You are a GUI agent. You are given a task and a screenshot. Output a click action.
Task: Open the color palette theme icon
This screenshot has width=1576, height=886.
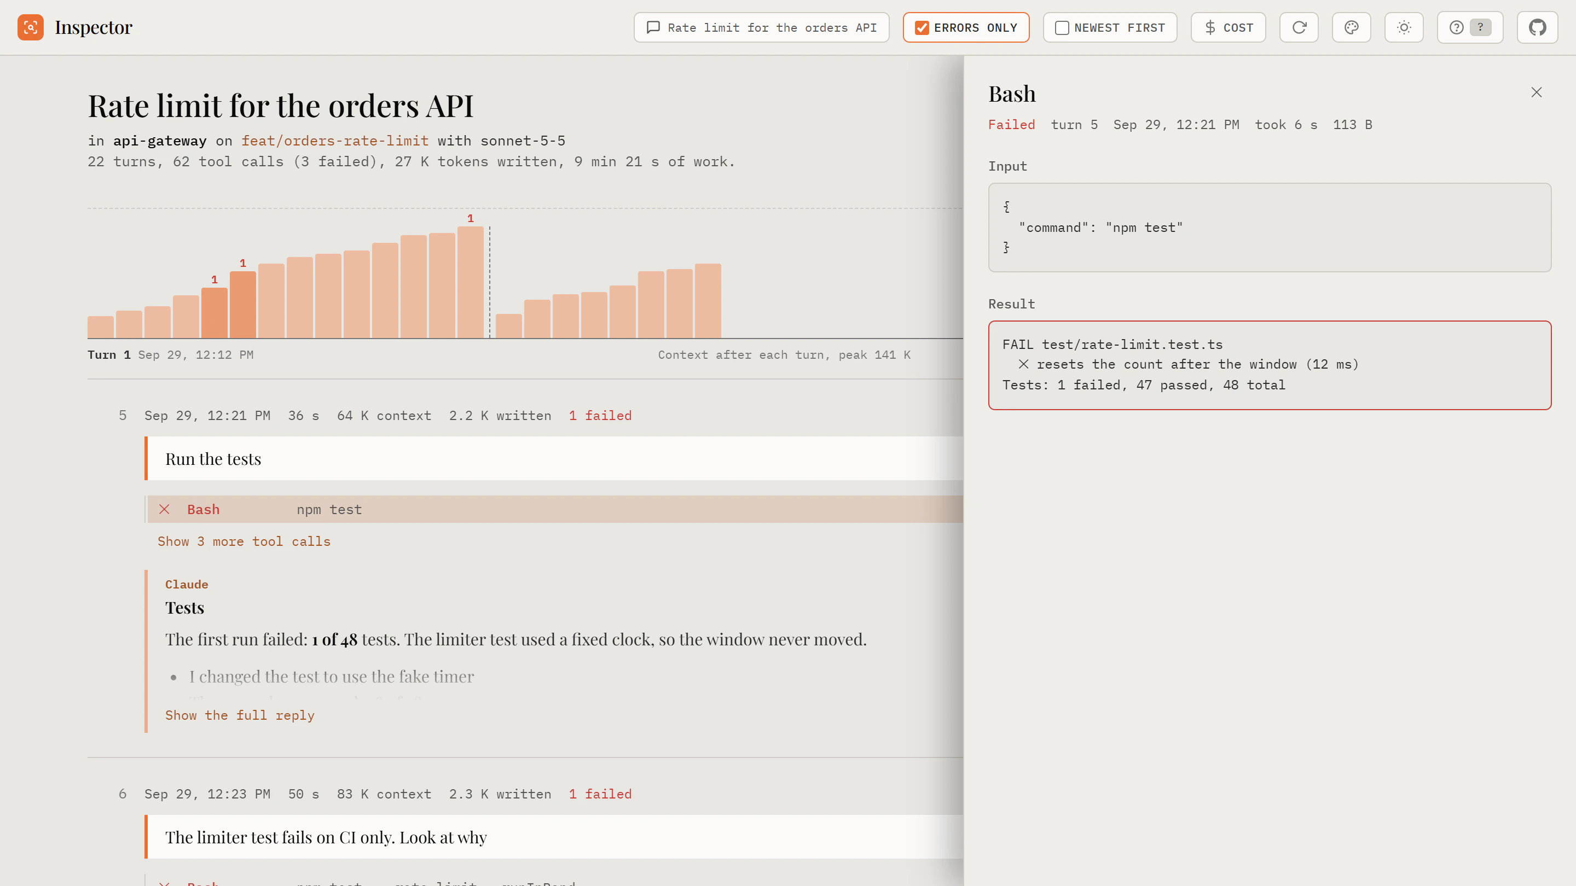pos(1352,27)
